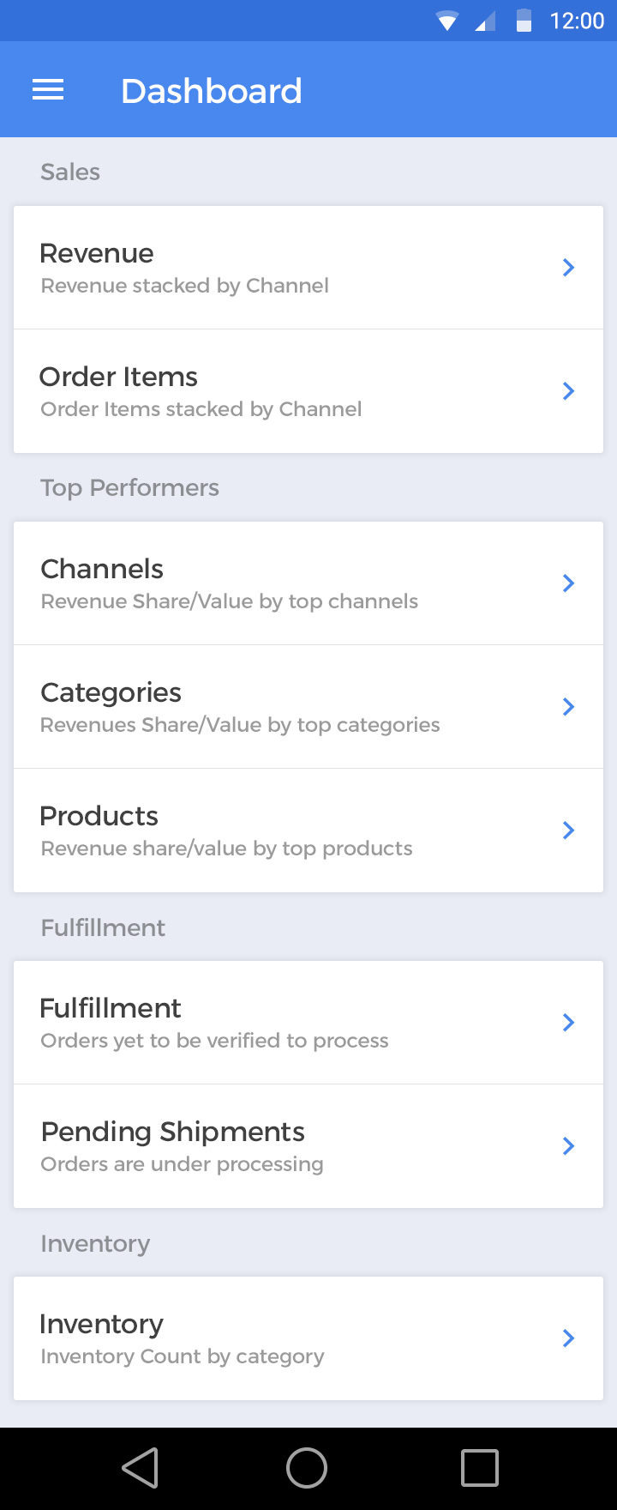Tap the Dashboard title in the header
Screen dimensions: 617x1510
point(212,91)
